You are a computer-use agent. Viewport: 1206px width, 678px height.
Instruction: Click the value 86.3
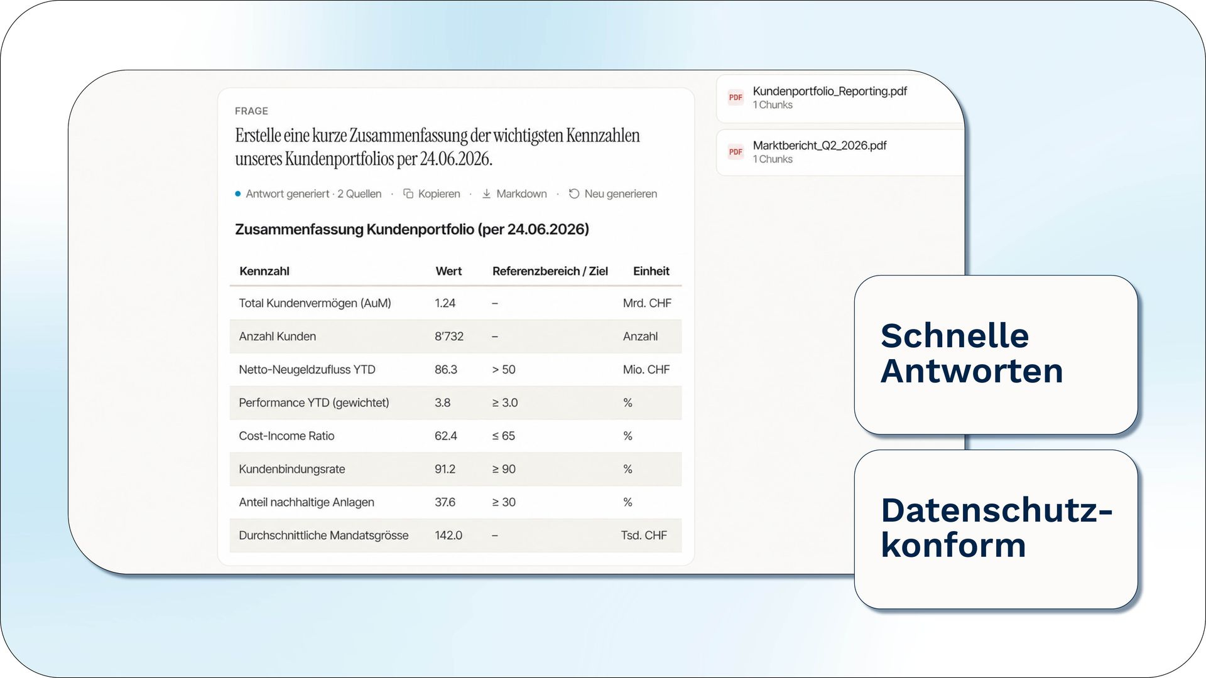pyautogui.click(x=446, y=370)
